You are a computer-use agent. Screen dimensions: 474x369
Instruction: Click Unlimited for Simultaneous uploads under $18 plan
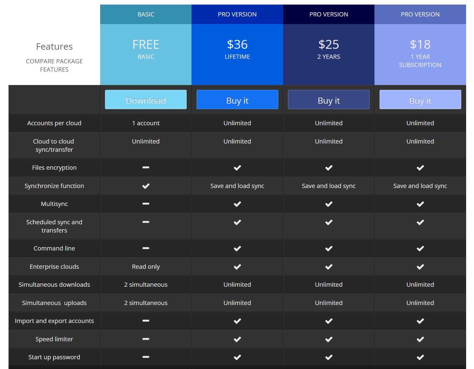pos(420,303)
